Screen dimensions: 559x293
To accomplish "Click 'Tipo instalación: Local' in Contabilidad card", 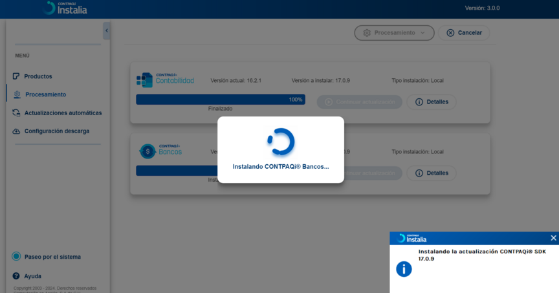I will click(x=417, y=81).
